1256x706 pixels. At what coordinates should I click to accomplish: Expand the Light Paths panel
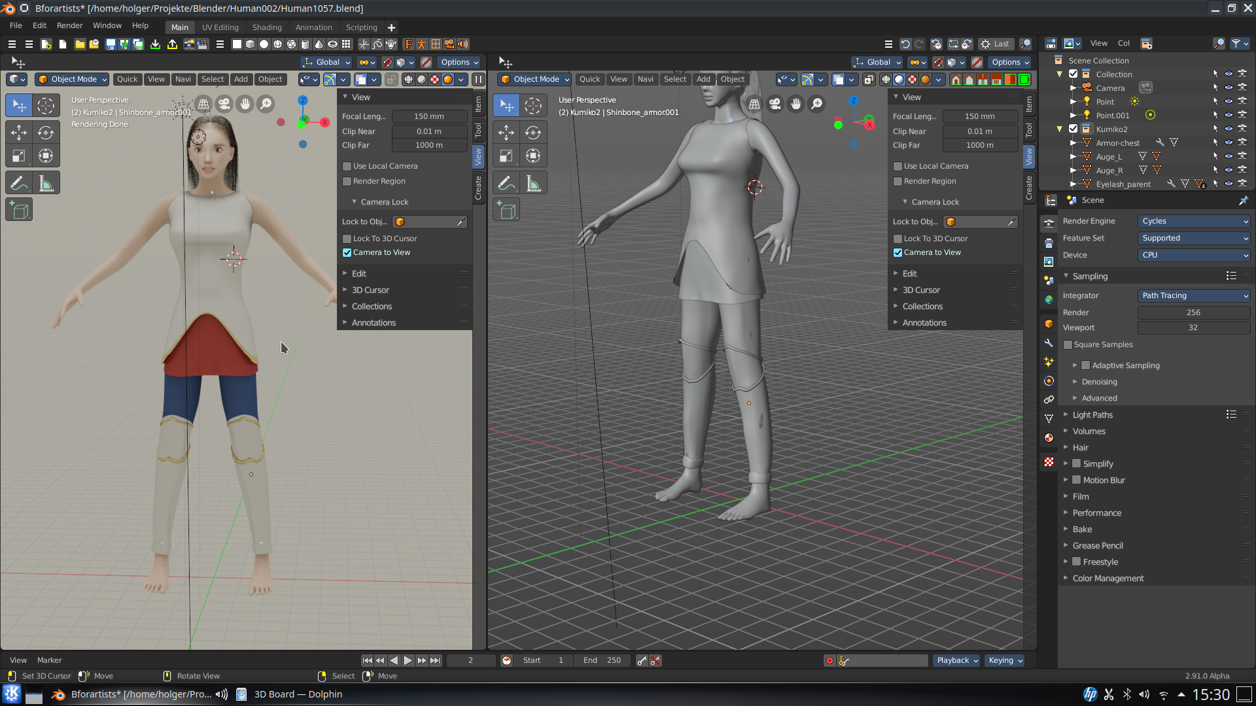pos(1092,414)
